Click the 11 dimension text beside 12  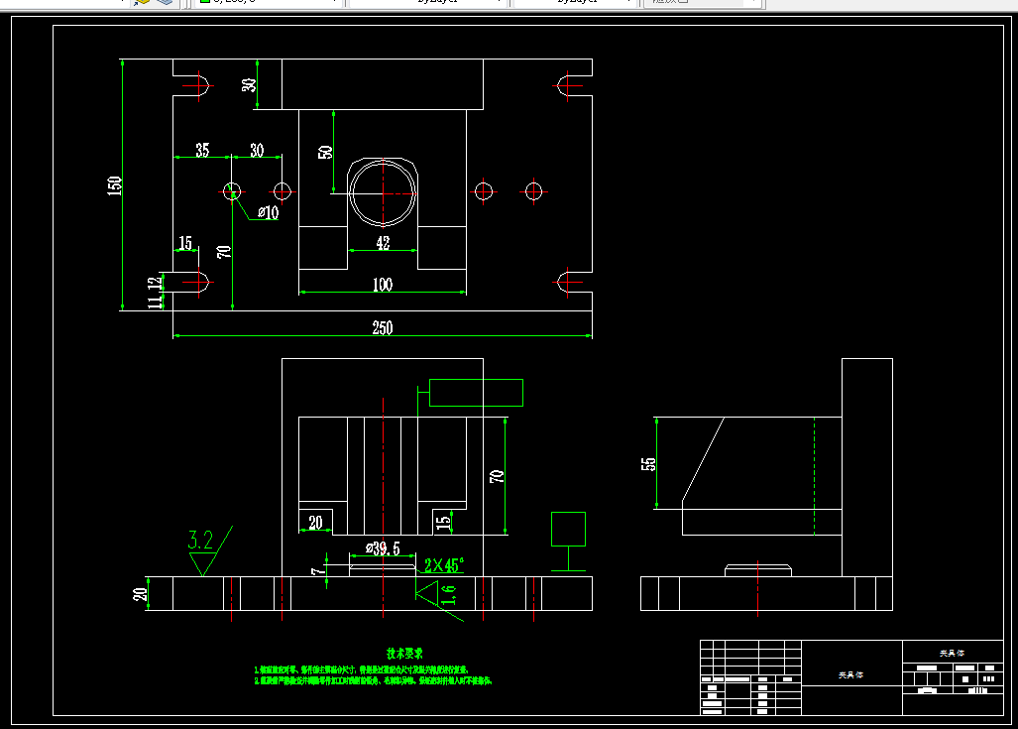tap(154, 302)
